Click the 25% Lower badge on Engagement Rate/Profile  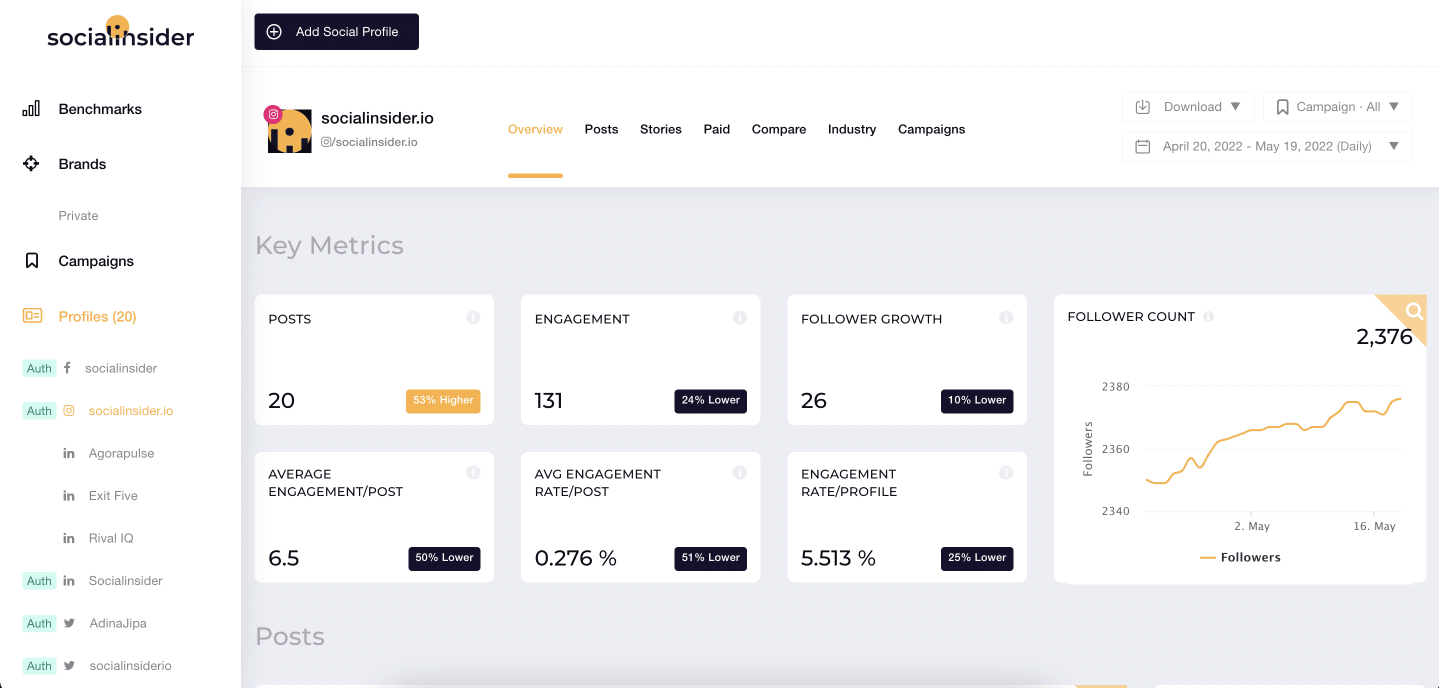(977, 558)
